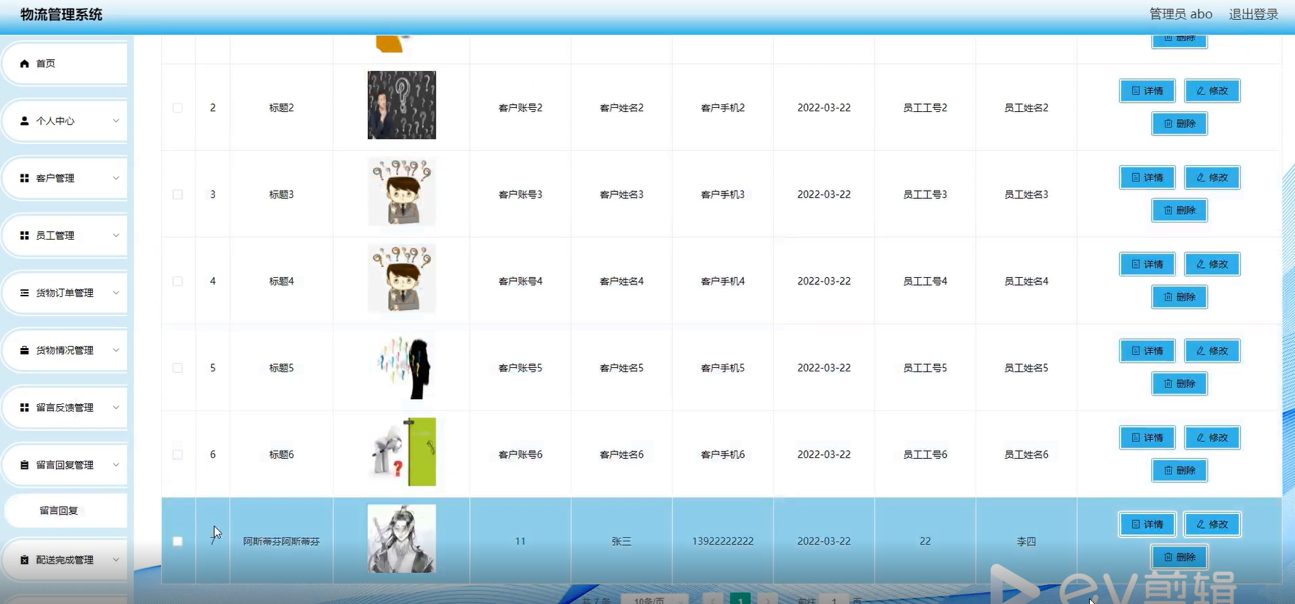Open the sketch portrait thumbnail in 张三 row
This screenshot has width=1295, height=604.
coord(402,539)
